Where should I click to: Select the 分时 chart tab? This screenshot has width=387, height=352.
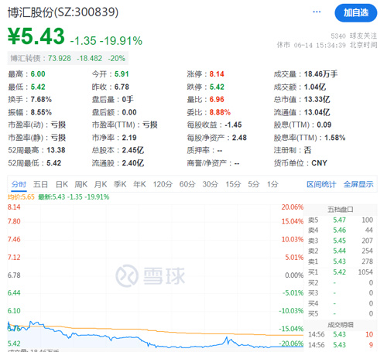19,184
